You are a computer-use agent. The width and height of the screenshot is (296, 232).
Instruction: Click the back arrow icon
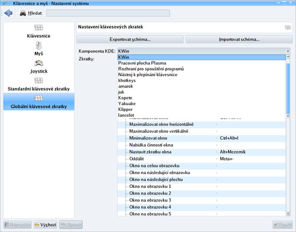pos(8,13)
